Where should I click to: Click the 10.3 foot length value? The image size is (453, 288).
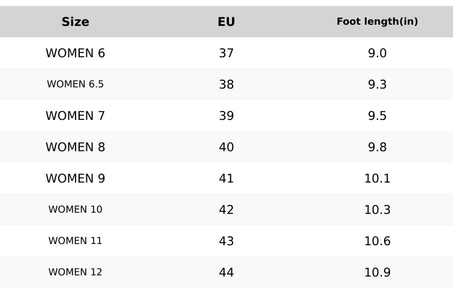pos(377,210)
